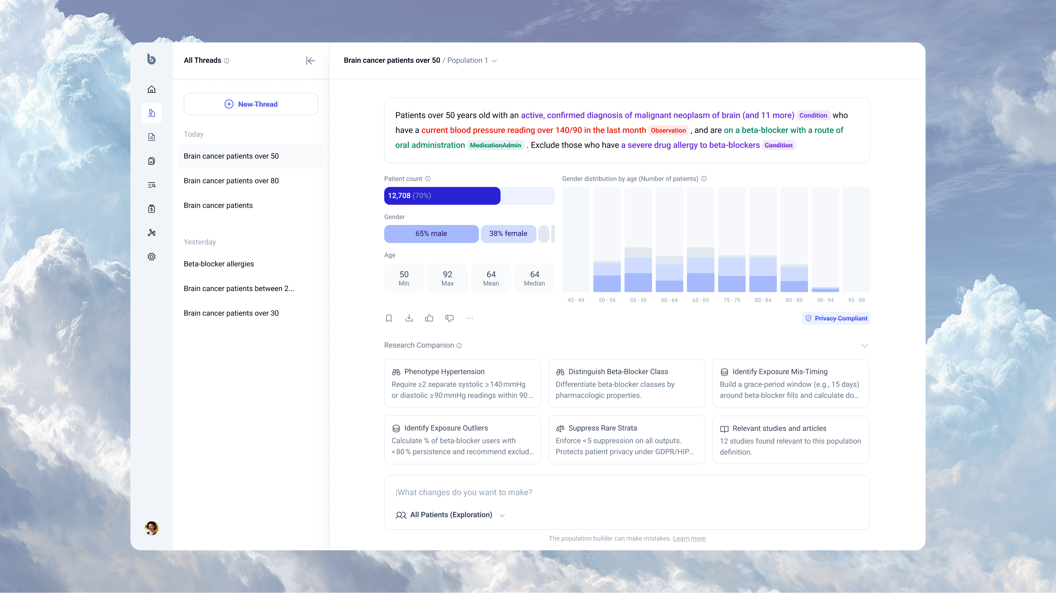This screenshot has height=593, width=1056.
Task: Open All Patients (Exploration) dropdown
Action: coord(450,515)
